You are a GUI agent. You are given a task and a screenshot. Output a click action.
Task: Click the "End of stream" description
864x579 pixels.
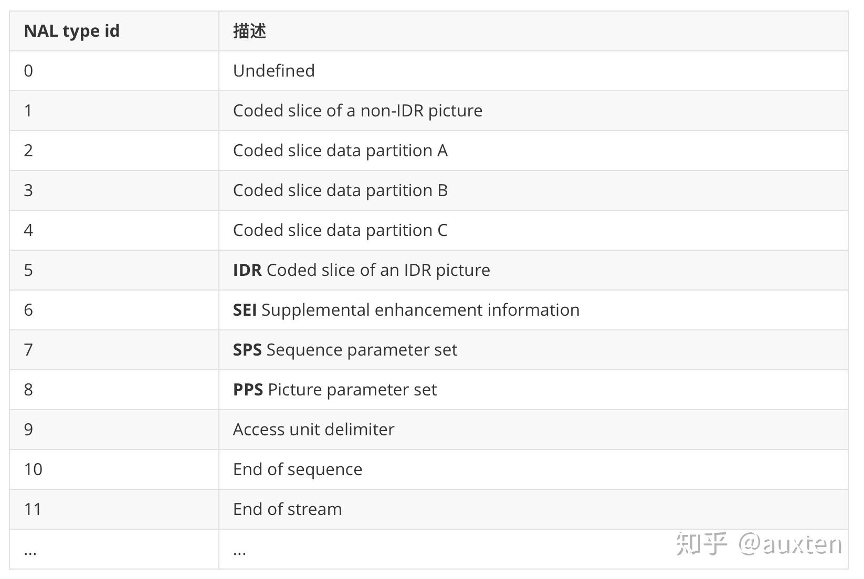tap(287, 509)
